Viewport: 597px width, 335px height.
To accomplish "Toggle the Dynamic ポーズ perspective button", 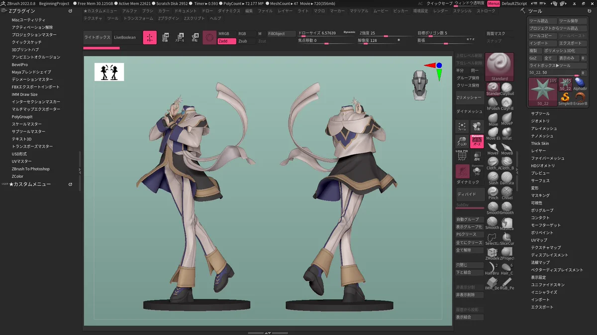I will (x=477, y=141).
